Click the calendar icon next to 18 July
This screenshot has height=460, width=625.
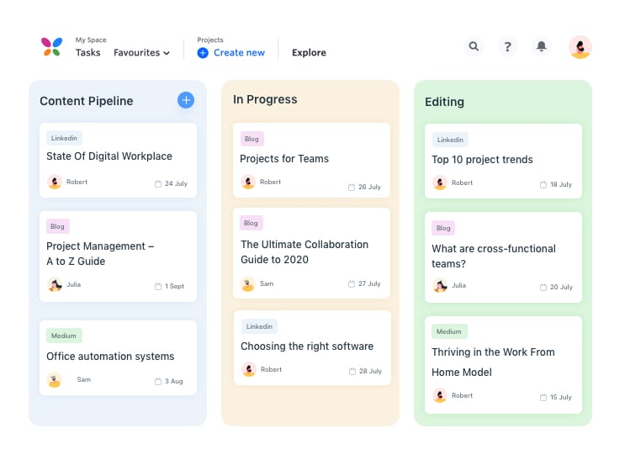[543, 184]
